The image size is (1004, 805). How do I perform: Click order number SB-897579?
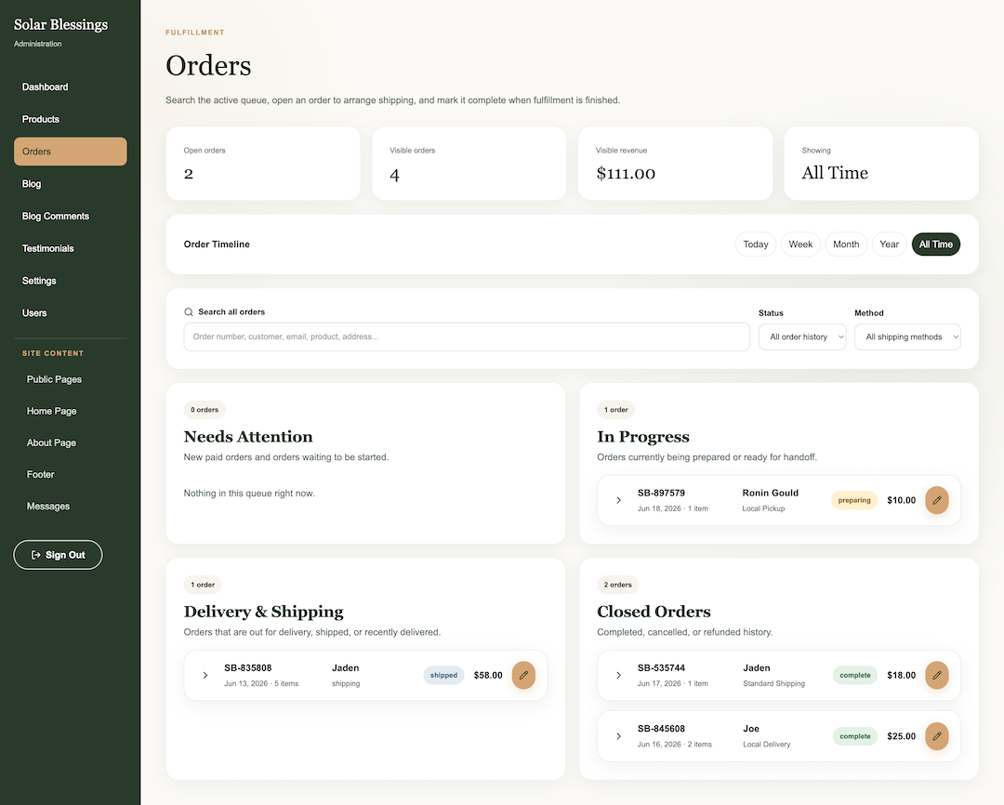[x=661, y=493]
